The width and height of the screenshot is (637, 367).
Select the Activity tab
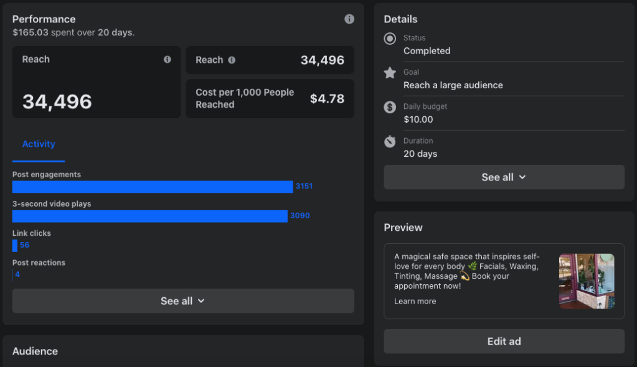tap(39, 144)
